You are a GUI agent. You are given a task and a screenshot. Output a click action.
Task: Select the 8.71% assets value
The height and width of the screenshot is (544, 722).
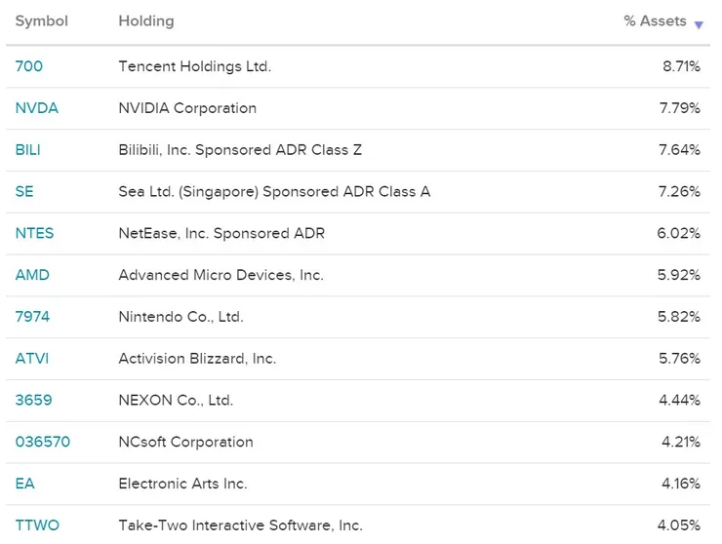[680, 66]
